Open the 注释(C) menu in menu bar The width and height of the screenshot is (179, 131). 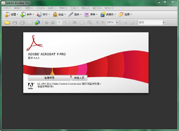52,8
